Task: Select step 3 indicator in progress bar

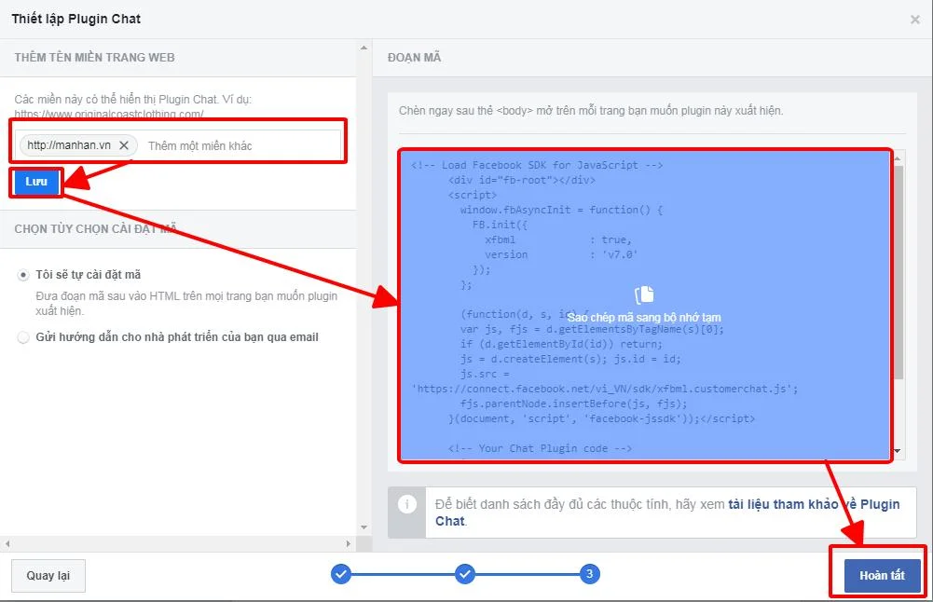Action: 590,574
